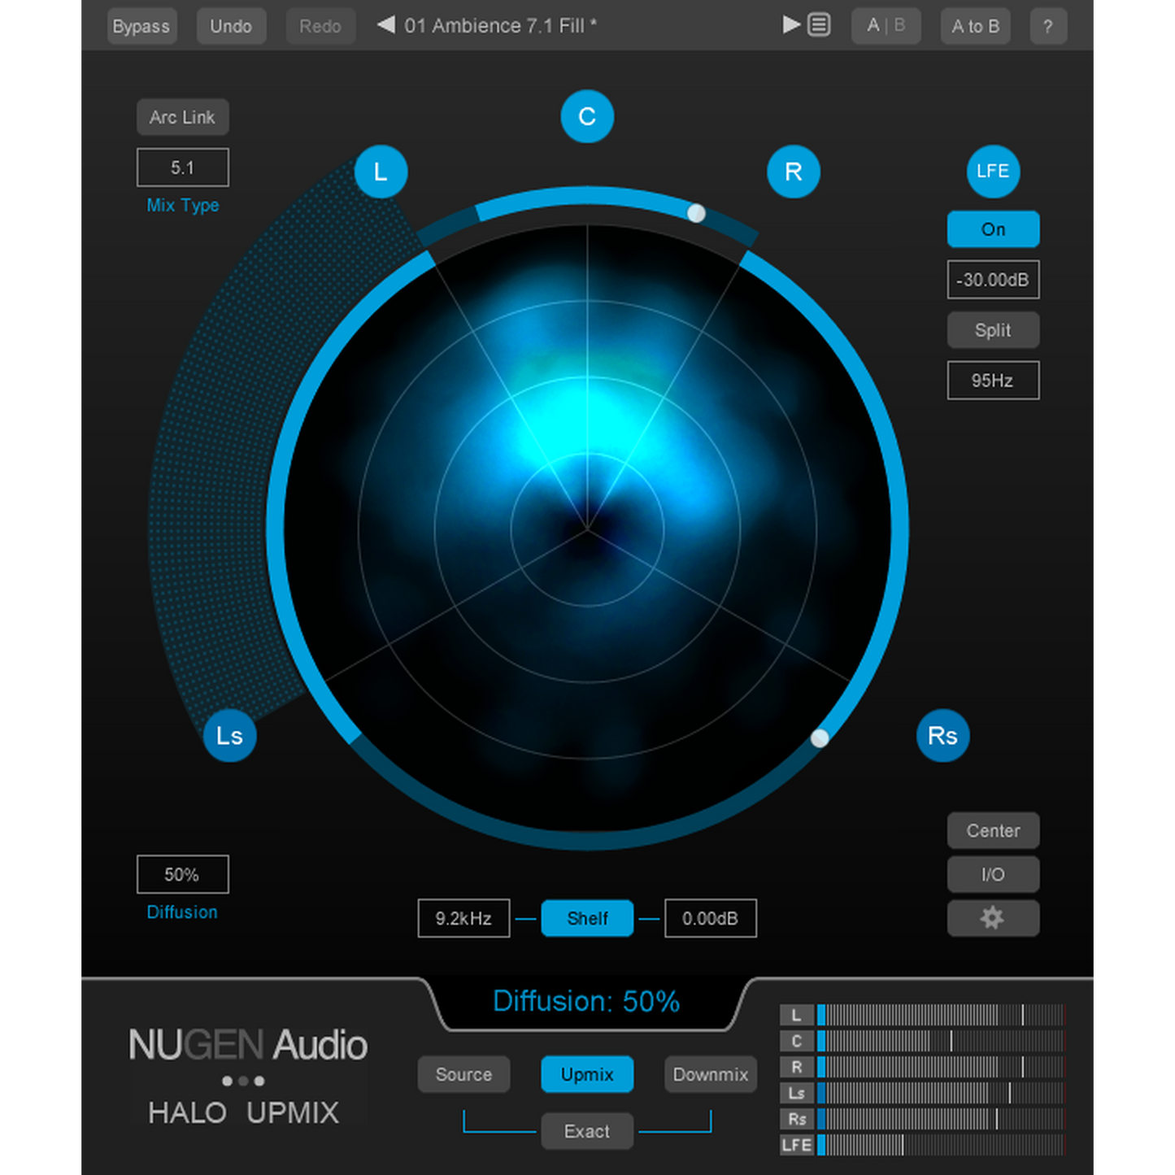Screen dimensions: 1175x1175
Task: Toggle Arc Link on
Action: coord(182,116)
